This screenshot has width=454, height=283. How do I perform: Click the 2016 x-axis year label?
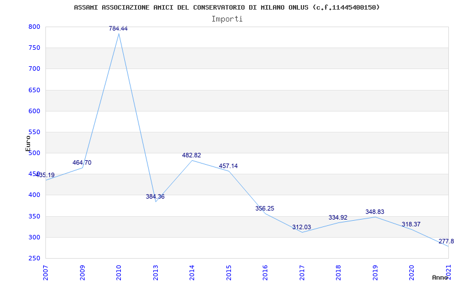point(265,273)
